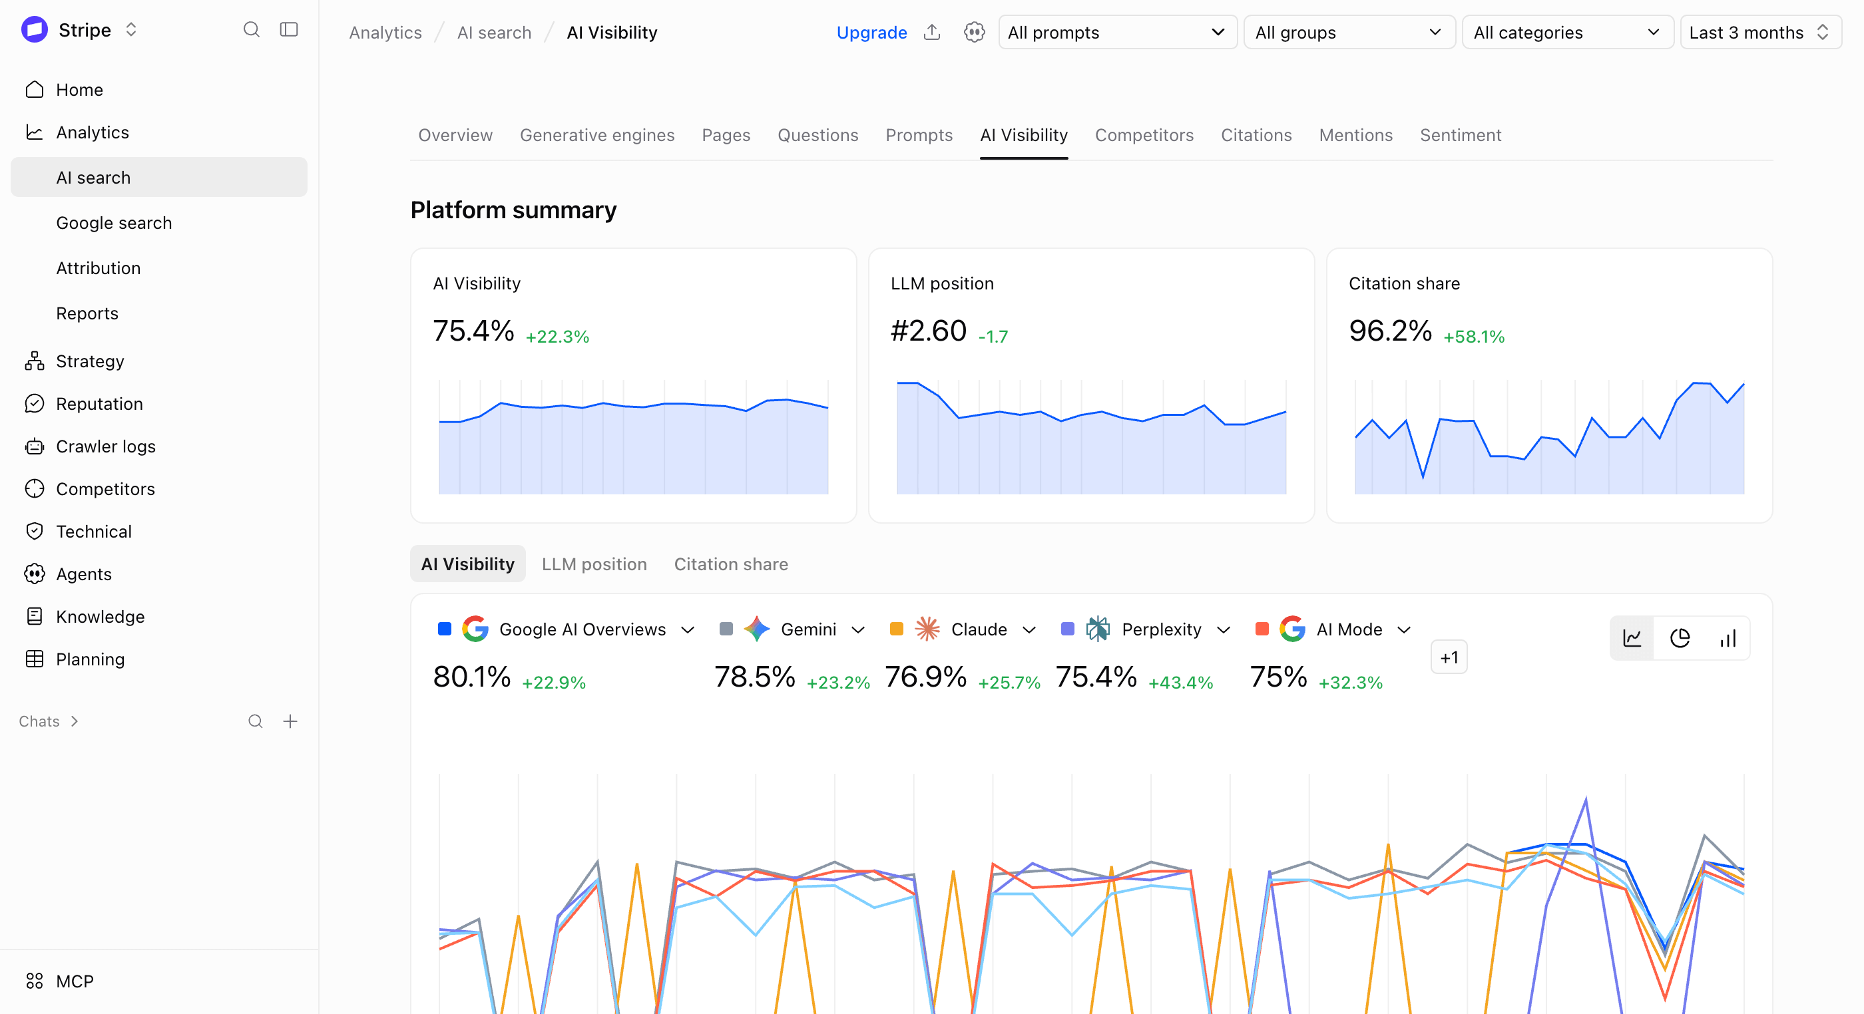Switch to the Overview tab
This screenshot has height=1014, width=1864.
tap(455, 135)
